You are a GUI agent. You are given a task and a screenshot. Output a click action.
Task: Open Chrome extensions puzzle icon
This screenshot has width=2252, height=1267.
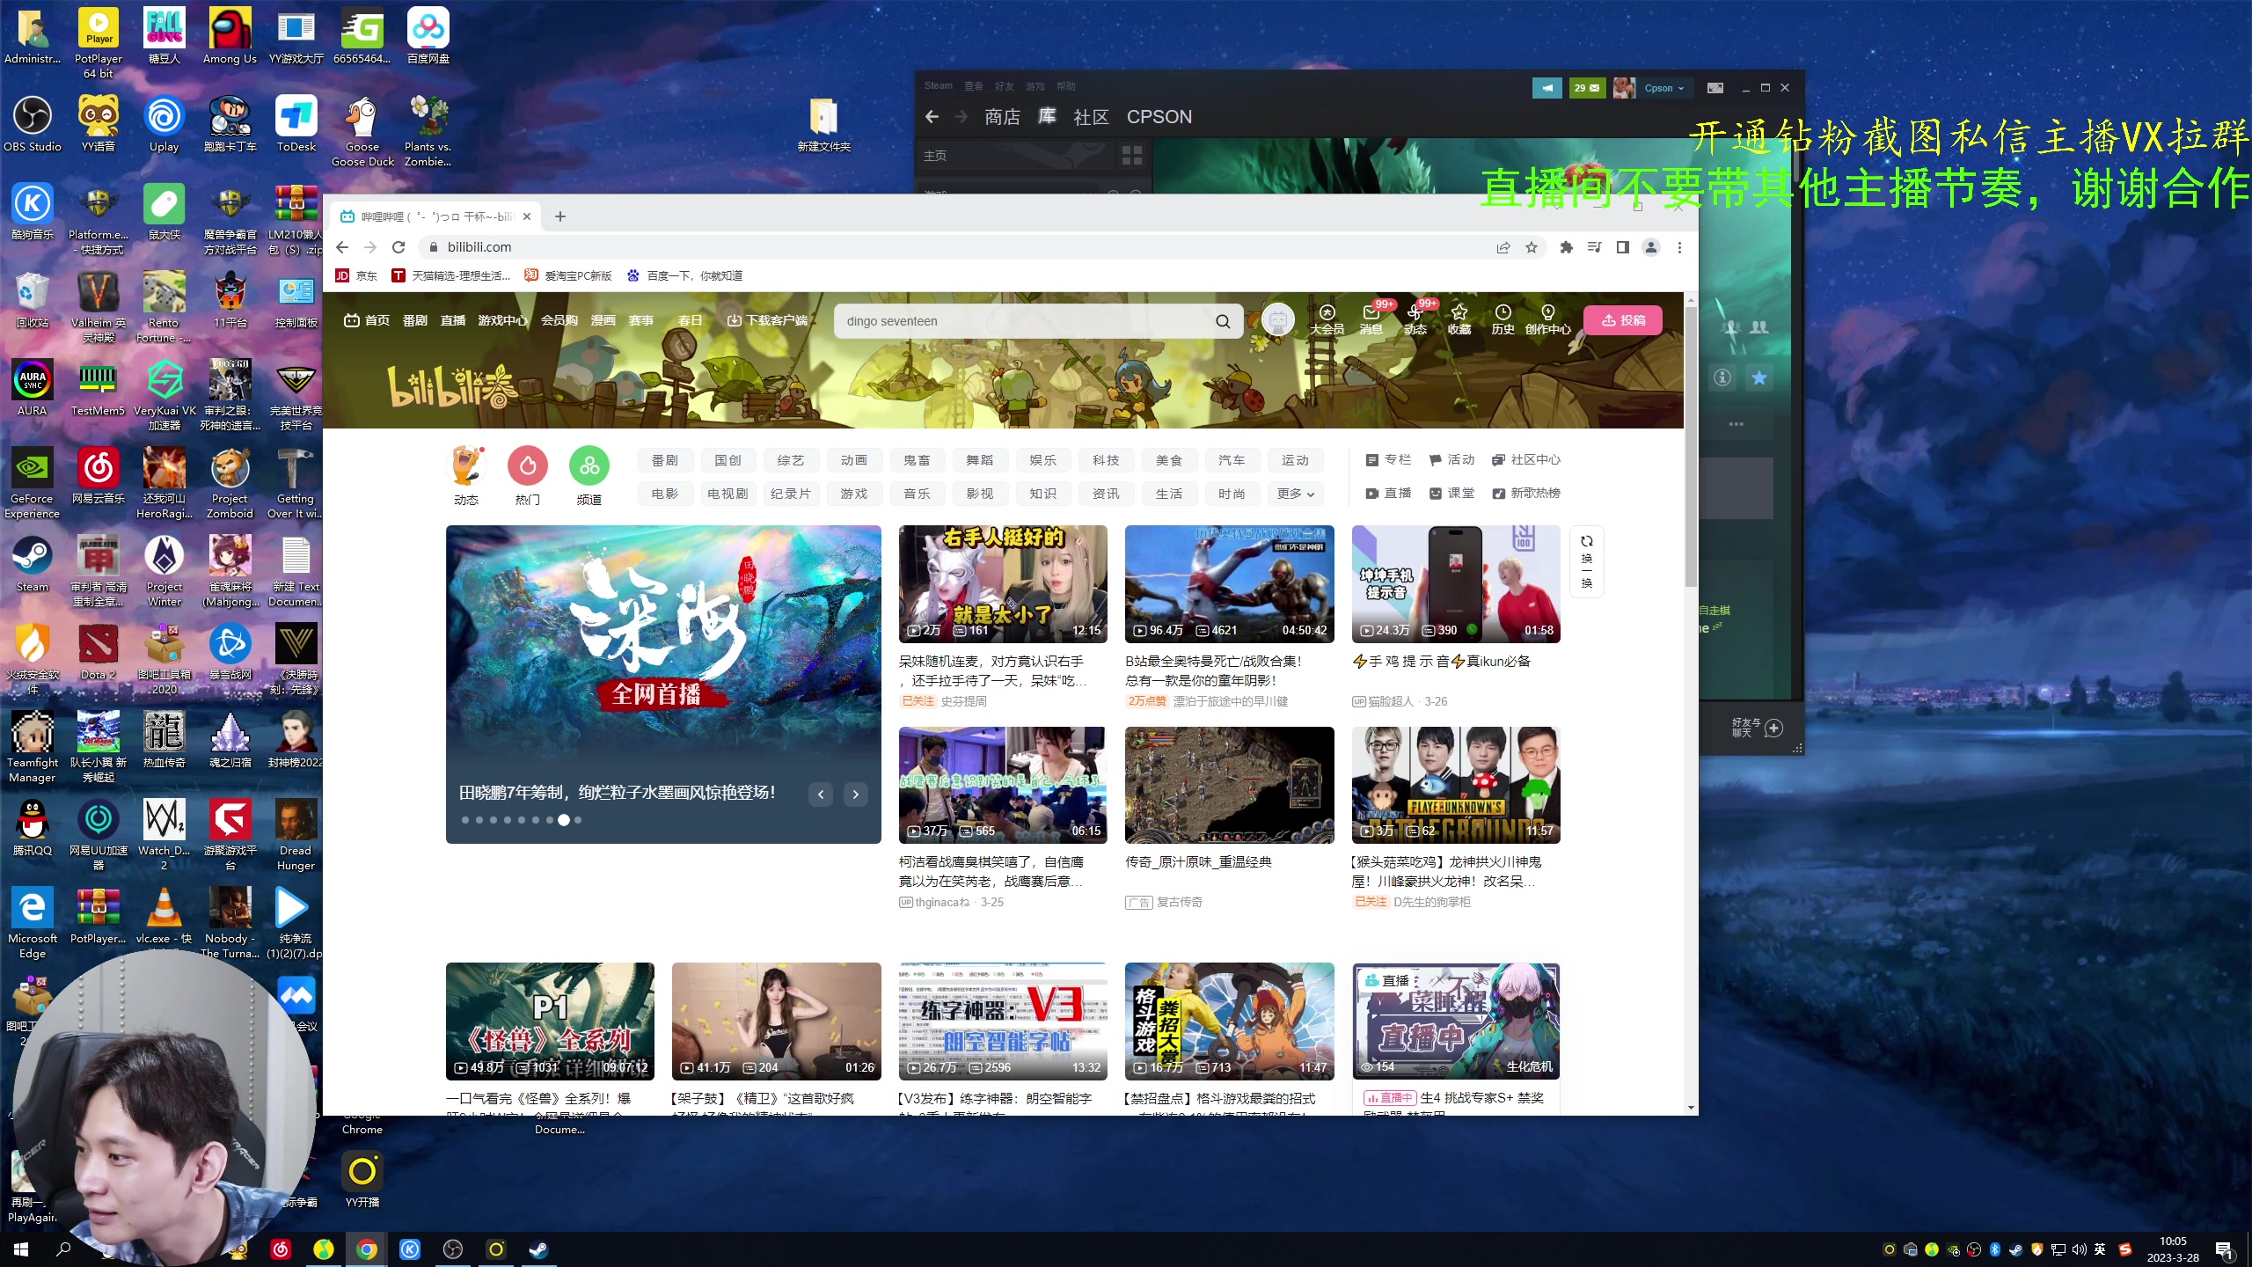click(x=1566, y=247)
